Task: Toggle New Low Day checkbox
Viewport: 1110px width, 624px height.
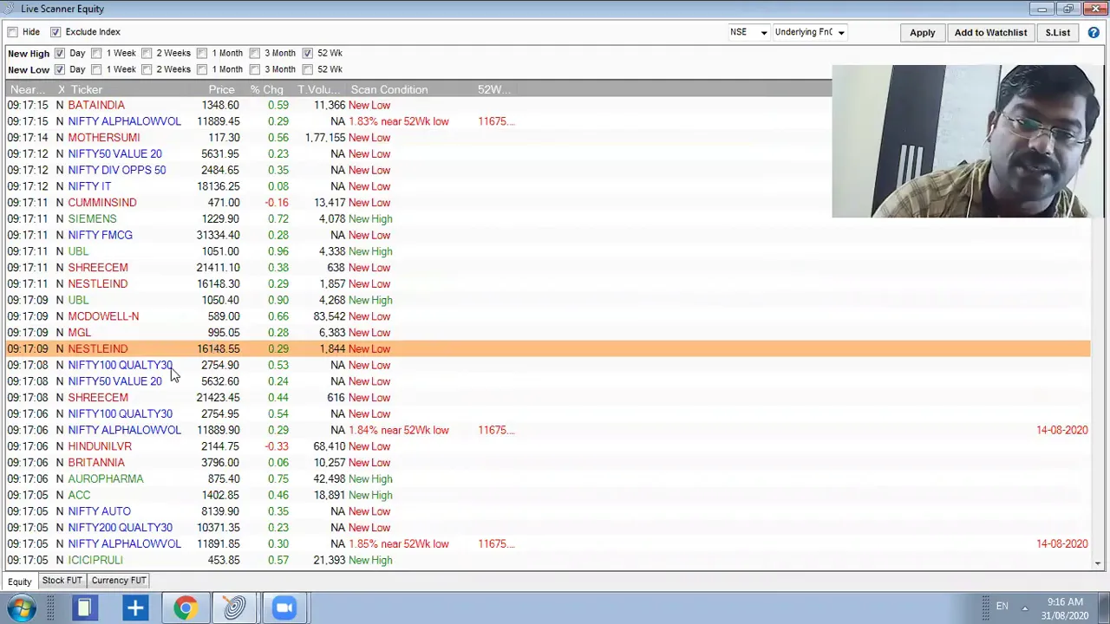Action: pyautogui.click(x=60, y=69)
